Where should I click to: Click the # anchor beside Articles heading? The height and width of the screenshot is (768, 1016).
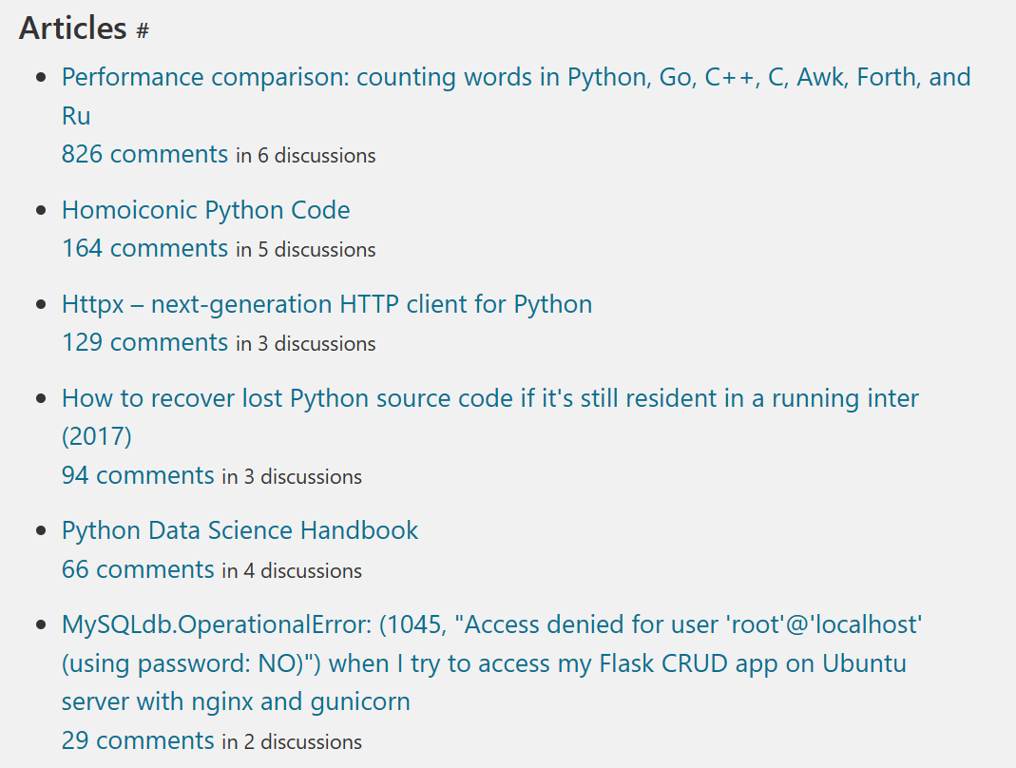(x=143, y=31)
